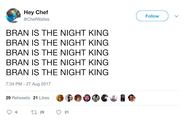Open the avatar of the woman with light hair
The image size is (185, 123).
[69, 98]
